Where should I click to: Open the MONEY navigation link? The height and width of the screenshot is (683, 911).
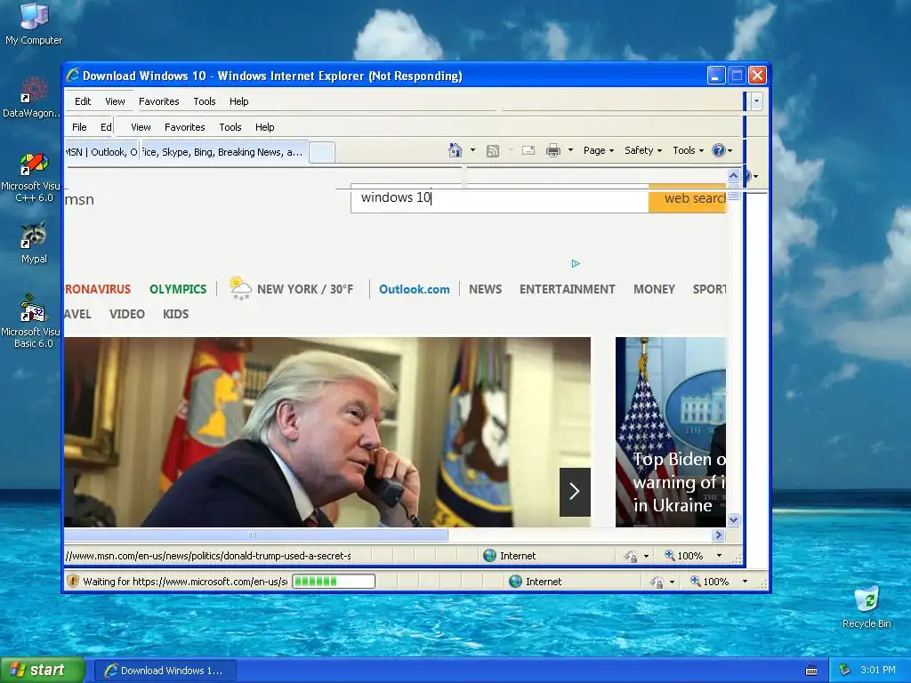tap(654, 289)
